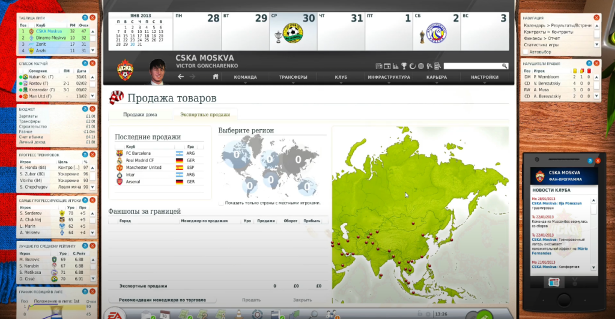615x319 pixels.
Task: Click the Продать button
Action: [252, 300]
